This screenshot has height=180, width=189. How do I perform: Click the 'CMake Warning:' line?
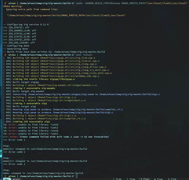tap(13, 6)
